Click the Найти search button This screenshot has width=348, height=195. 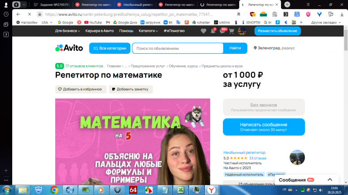coord(235,48)
